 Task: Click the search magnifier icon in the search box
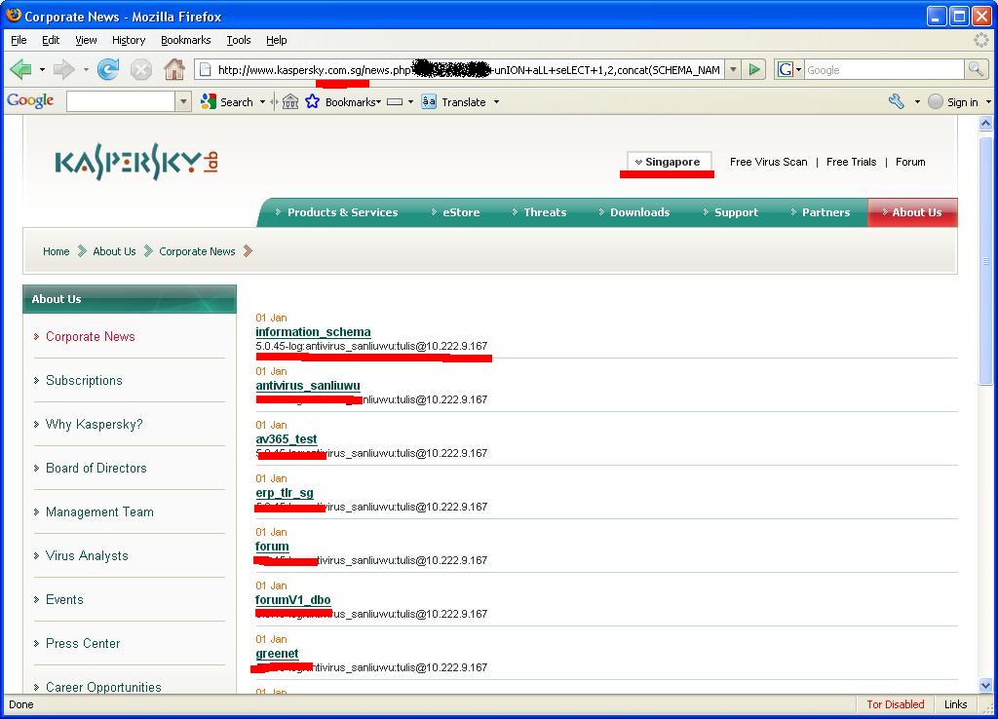pyautogui.click(x=976, y=69)
